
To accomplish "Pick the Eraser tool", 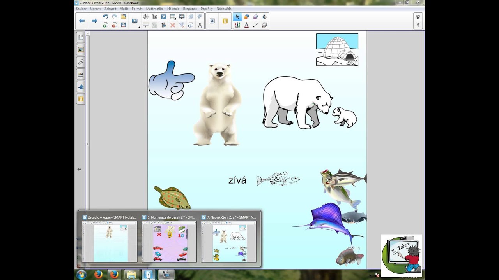I will tap(265, 25).
